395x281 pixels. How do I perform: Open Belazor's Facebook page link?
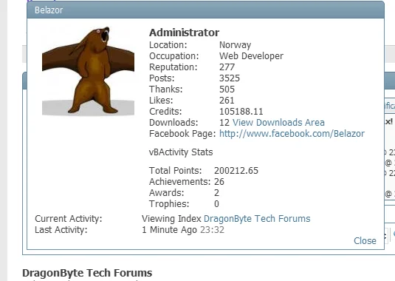tap(292, 134)
